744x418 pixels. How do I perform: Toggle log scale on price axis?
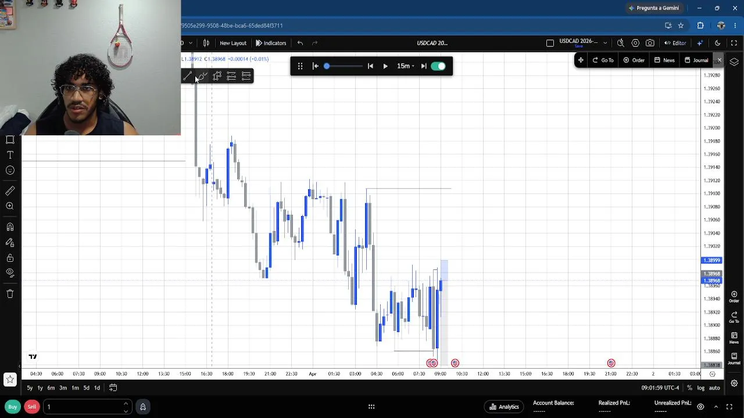[700, 388]
